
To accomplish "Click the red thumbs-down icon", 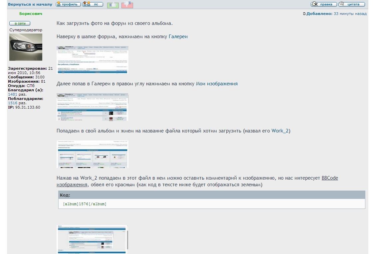I will pos(127,5).
